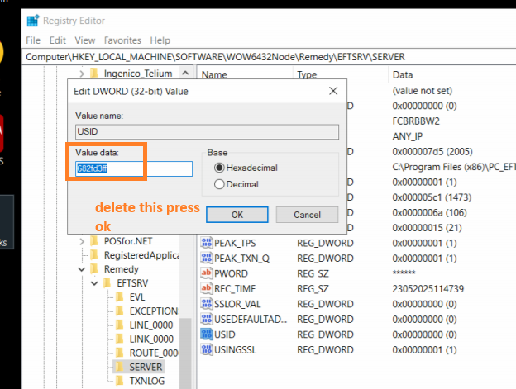Select the RegisteredApplications folder icon
Viewport: 516px width, 389px height.
pyautogui.click(x=93, y=254)
